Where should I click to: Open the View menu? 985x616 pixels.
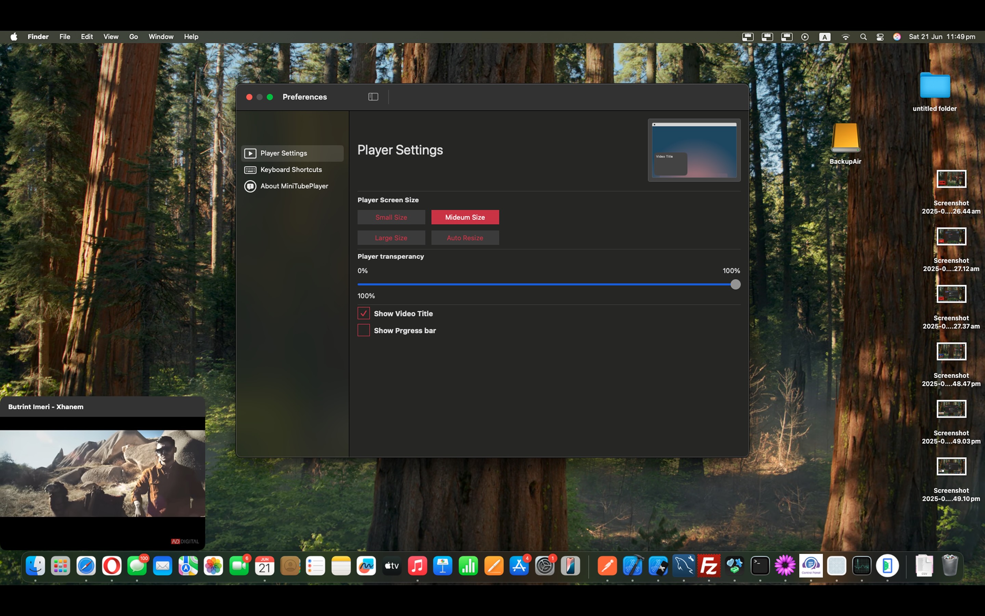coord(111,37)
